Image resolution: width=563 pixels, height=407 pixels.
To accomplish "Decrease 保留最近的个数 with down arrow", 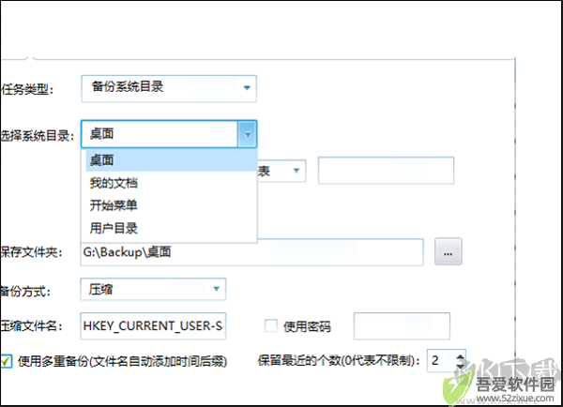I will click(x=460, y=366).
